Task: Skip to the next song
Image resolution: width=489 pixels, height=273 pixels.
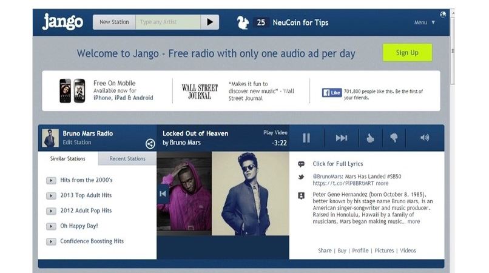Action: (x=342, y=138)
